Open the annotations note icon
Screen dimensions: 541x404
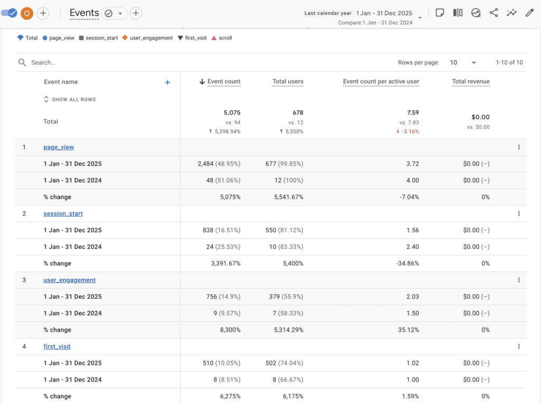(440, 13)
